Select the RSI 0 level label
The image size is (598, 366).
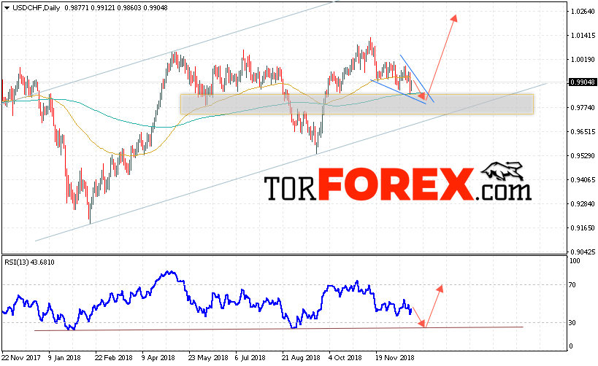[571, 346]
